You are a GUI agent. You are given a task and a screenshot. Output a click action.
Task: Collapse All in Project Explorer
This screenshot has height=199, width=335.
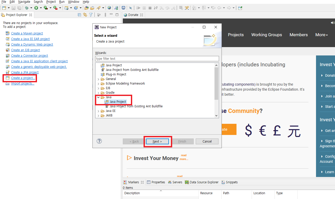(x=79, y=15)
